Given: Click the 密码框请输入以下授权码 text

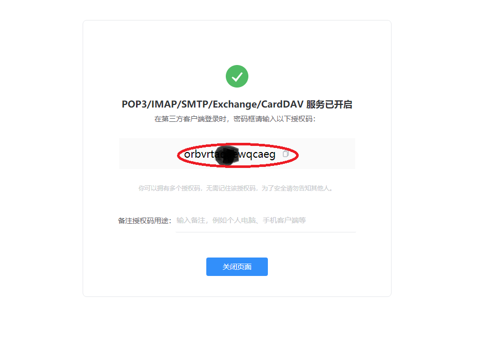Looking at the screenshot, I should [275, 119].
